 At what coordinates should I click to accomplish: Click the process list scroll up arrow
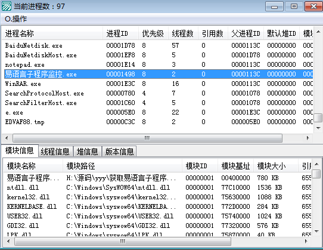(318, 32)
